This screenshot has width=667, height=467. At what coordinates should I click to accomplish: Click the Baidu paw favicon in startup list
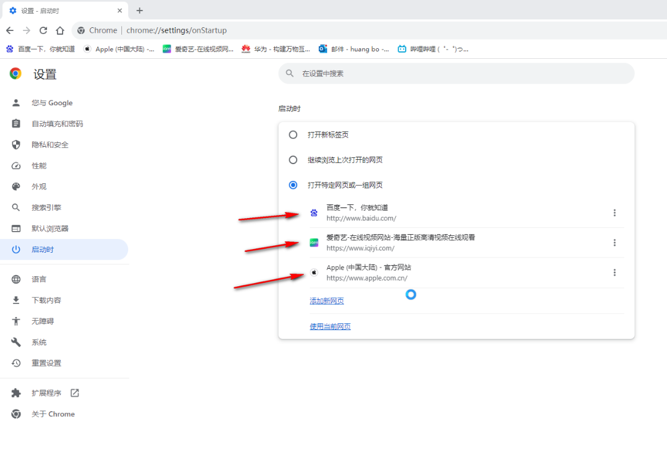point(314,212)
